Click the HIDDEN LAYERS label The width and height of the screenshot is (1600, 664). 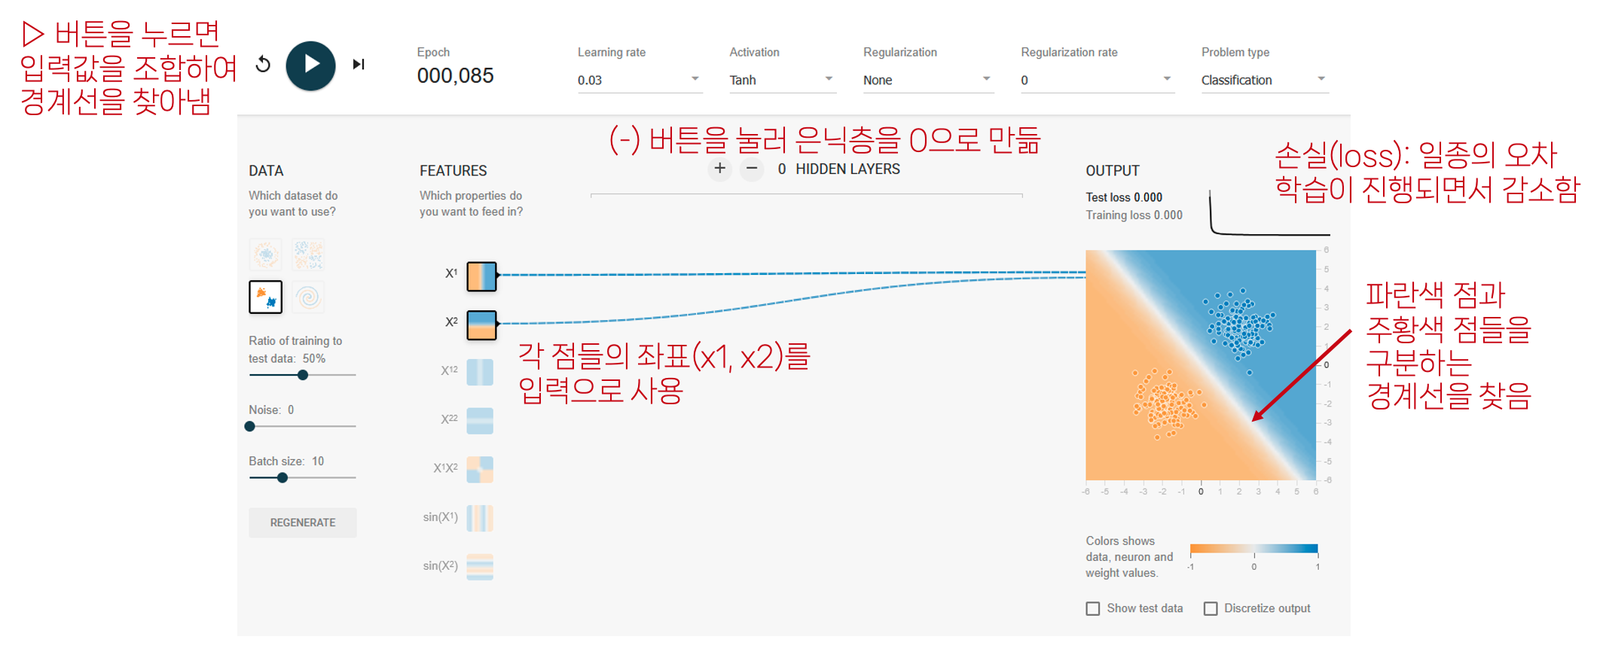point(848,169)
